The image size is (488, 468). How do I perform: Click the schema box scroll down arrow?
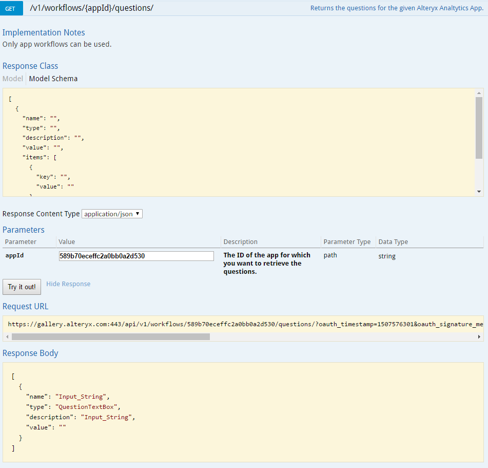(x=479, y=192)
